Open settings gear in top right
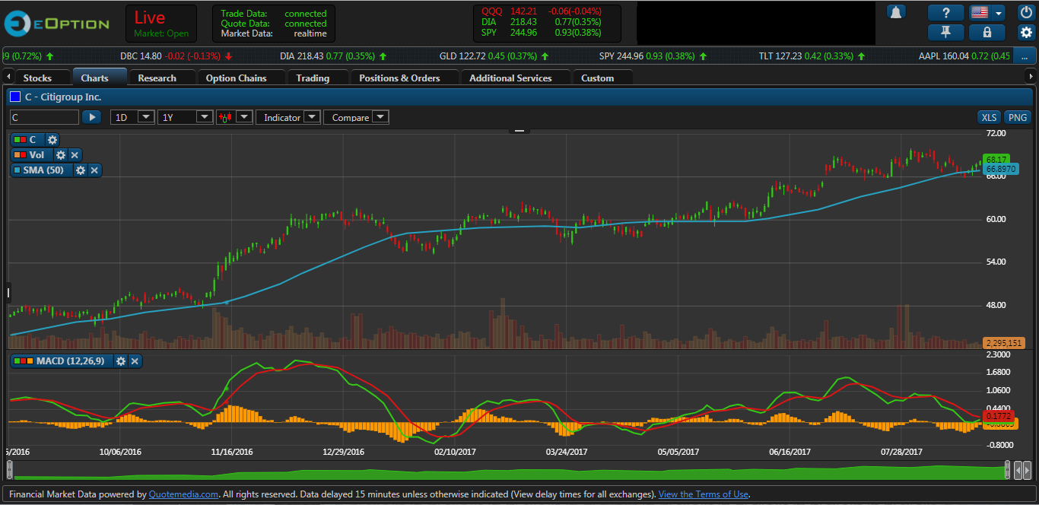This screenshot has height=505, width=1039. click(1026, 32)
